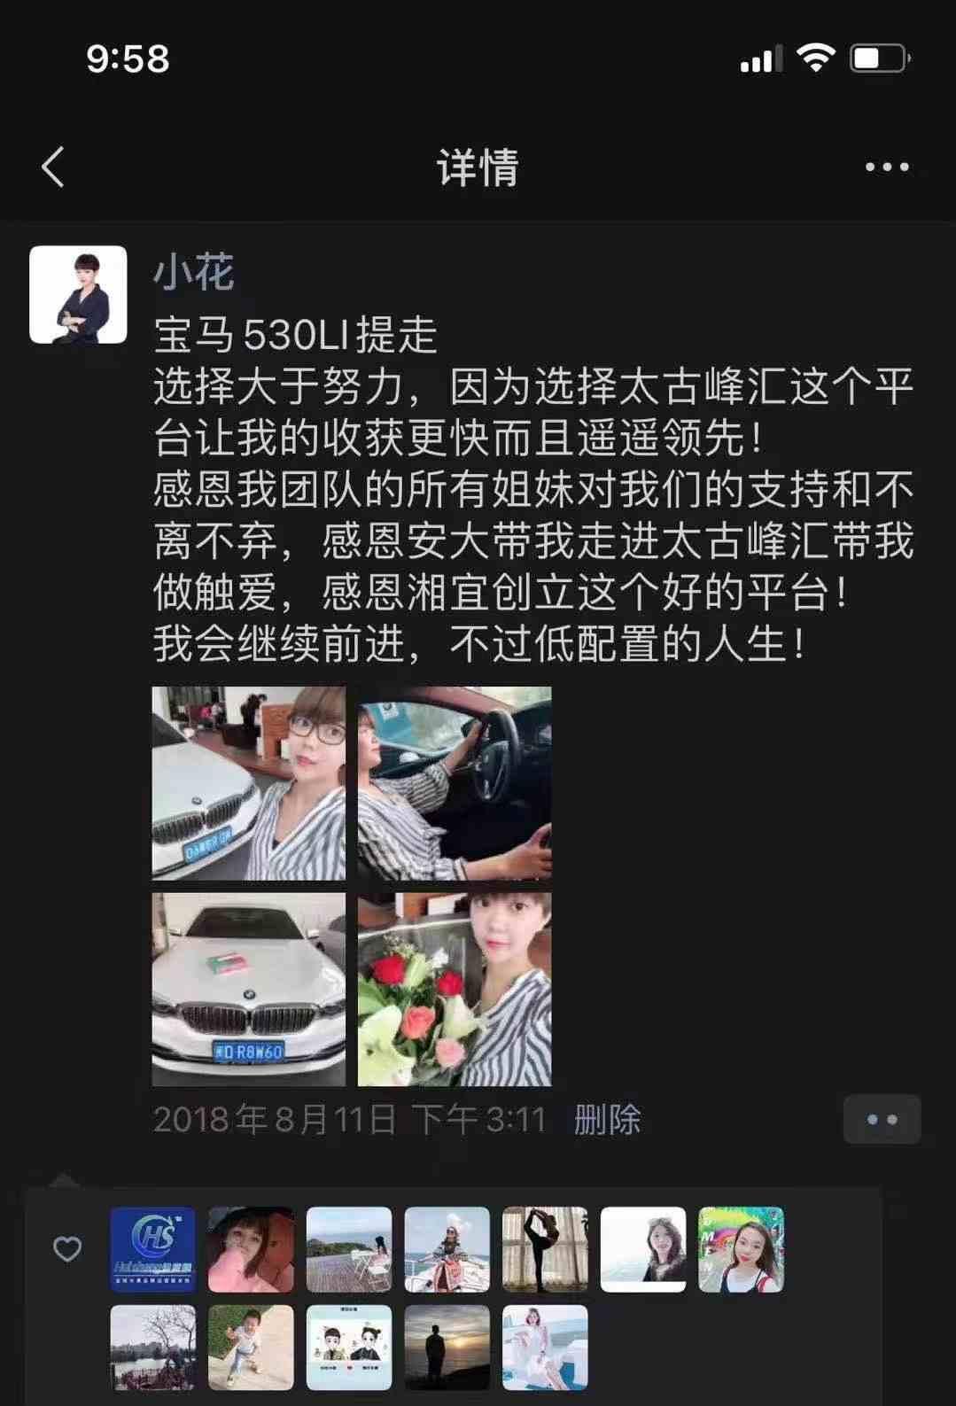The image size is (956, 1406).
Task: Open the yoga pose liker avatar
Action: pos(545,1249)
